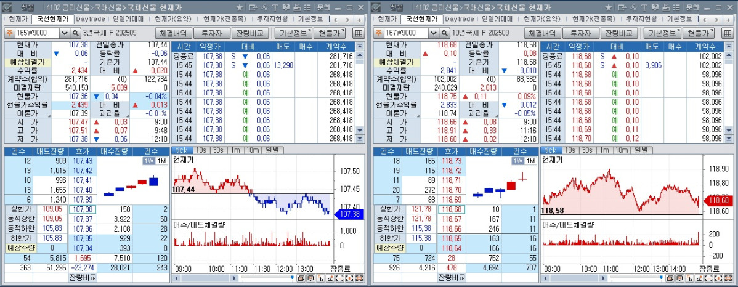The height and width of the screenshot is (287, 738).
Task: Click code input field showing 167W9000
Action: tap(406, 33)
